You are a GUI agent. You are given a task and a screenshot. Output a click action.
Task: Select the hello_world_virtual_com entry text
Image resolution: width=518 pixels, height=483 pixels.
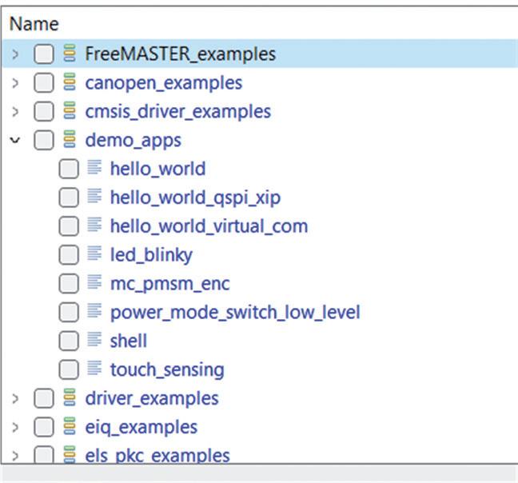[x=209, y=226]
